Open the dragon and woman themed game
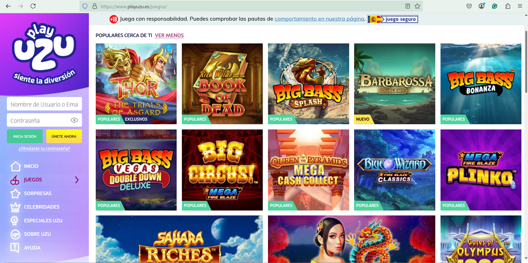The height and width of the screenshot is (263, 528). pyautogui.click(x=352, y=239)
